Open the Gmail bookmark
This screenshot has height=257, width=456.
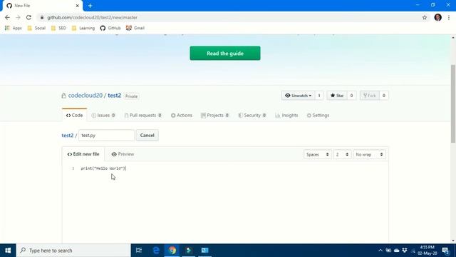(x=135, y=28)
